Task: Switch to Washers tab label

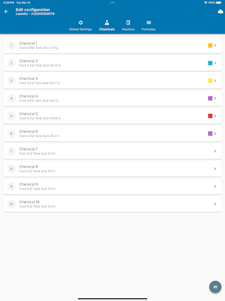Action: [128, 29]
